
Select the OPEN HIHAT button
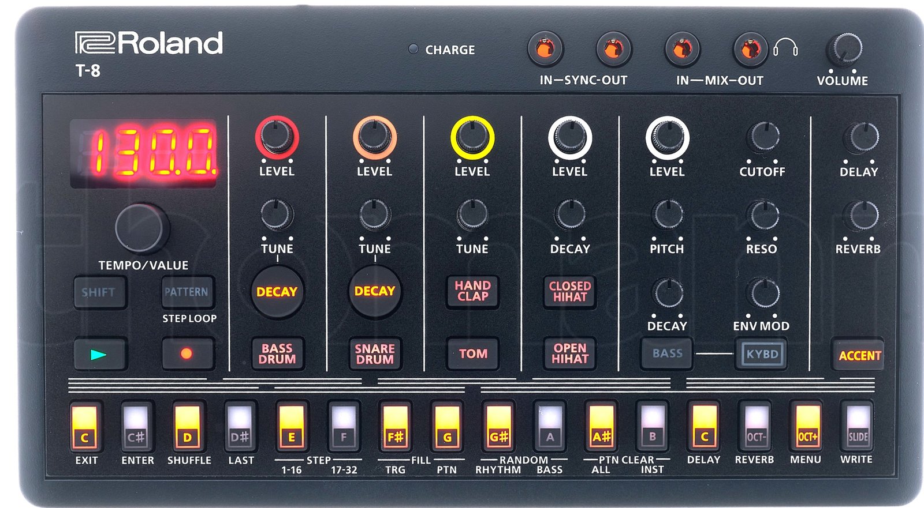tap(570, 353)
